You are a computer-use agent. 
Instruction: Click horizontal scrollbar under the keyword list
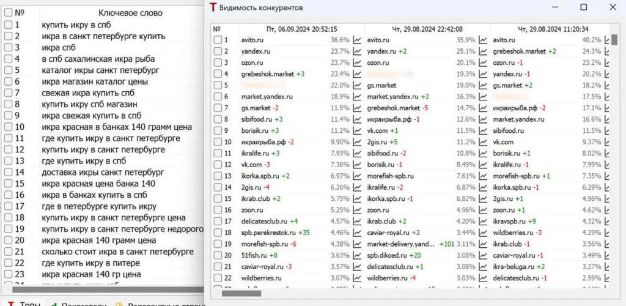tap(108, 289)
